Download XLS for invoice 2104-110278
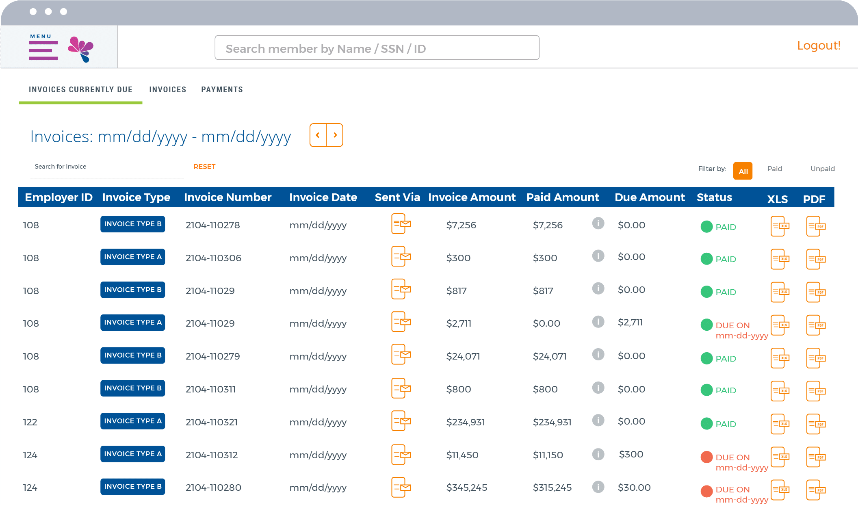858x505 pixels. coord(779,226)
